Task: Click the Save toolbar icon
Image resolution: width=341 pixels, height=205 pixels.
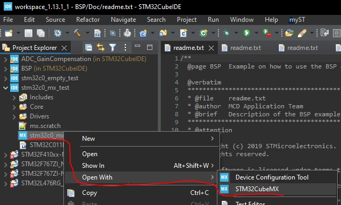Action: [28, 33]
